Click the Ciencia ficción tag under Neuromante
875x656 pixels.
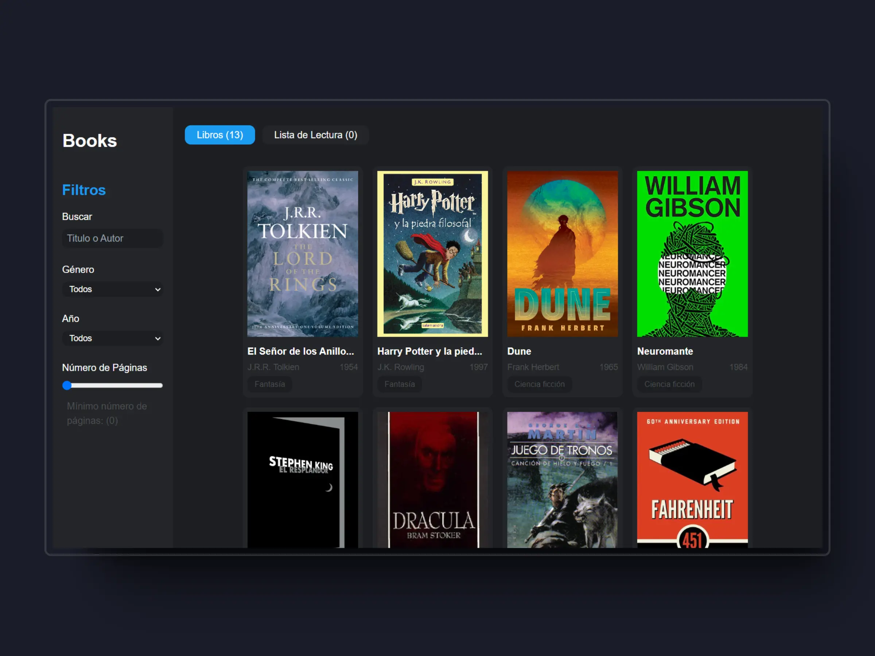(x=669, y=384)
